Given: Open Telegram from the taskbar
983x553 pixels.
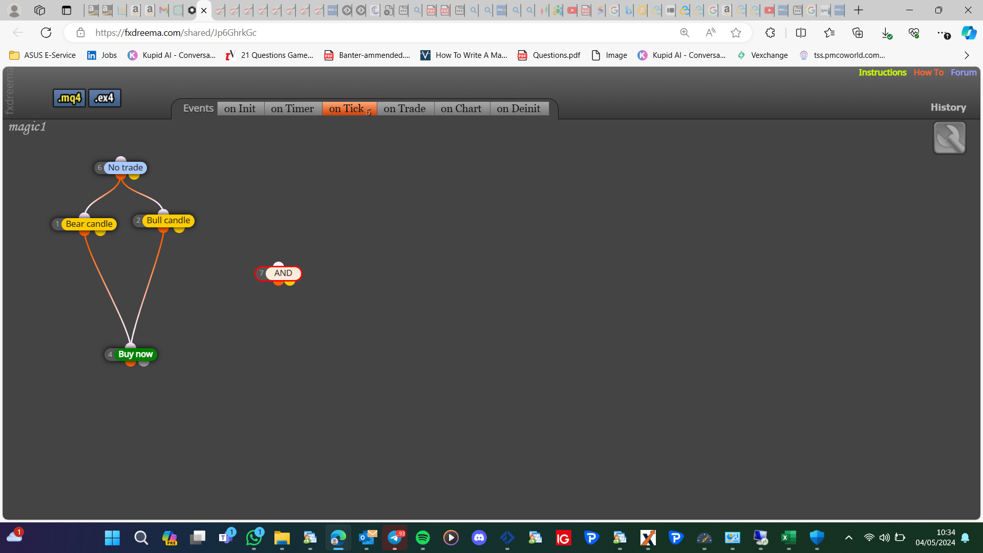Looking at the screenshot, I should (395, 538).
